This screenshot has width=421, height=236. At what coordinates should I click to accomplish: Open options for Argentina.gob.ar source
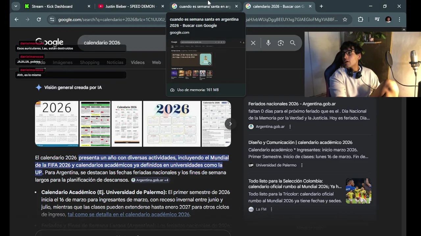coord(290,127)
